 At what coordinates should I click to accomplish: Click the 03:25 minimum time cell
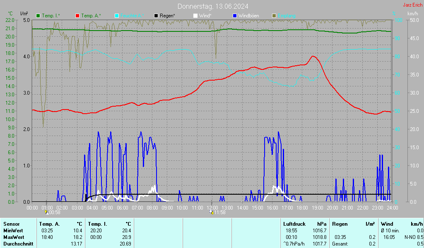47,231
